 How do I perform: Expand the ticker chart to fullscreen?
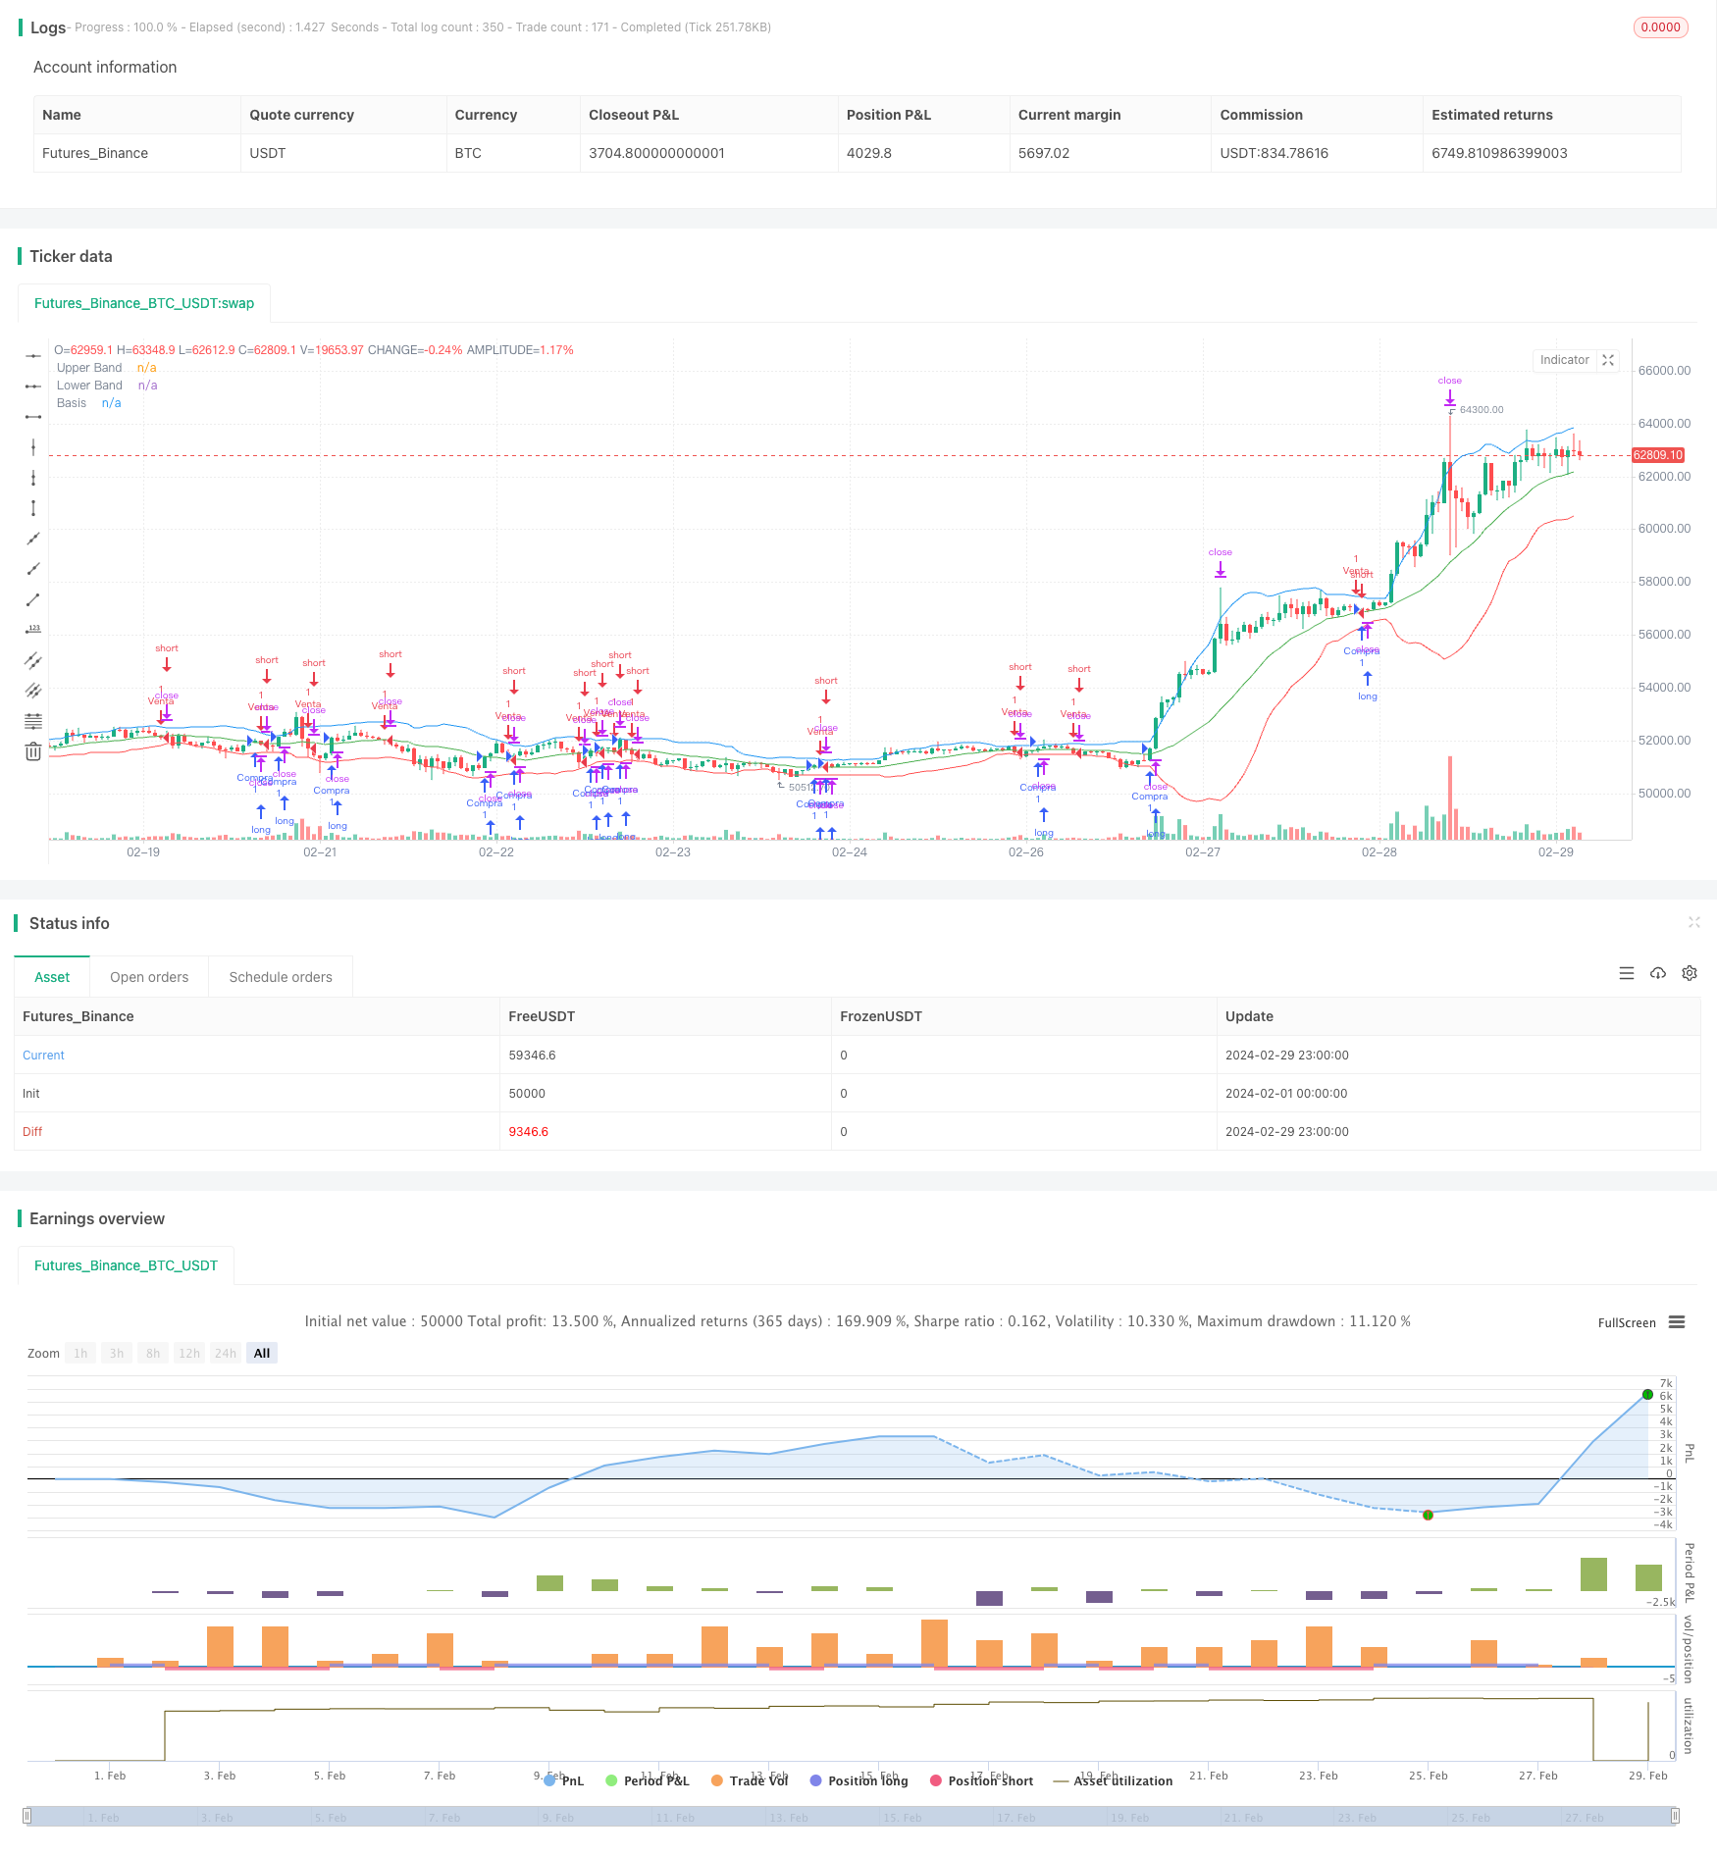click(x=1608, y=360)
